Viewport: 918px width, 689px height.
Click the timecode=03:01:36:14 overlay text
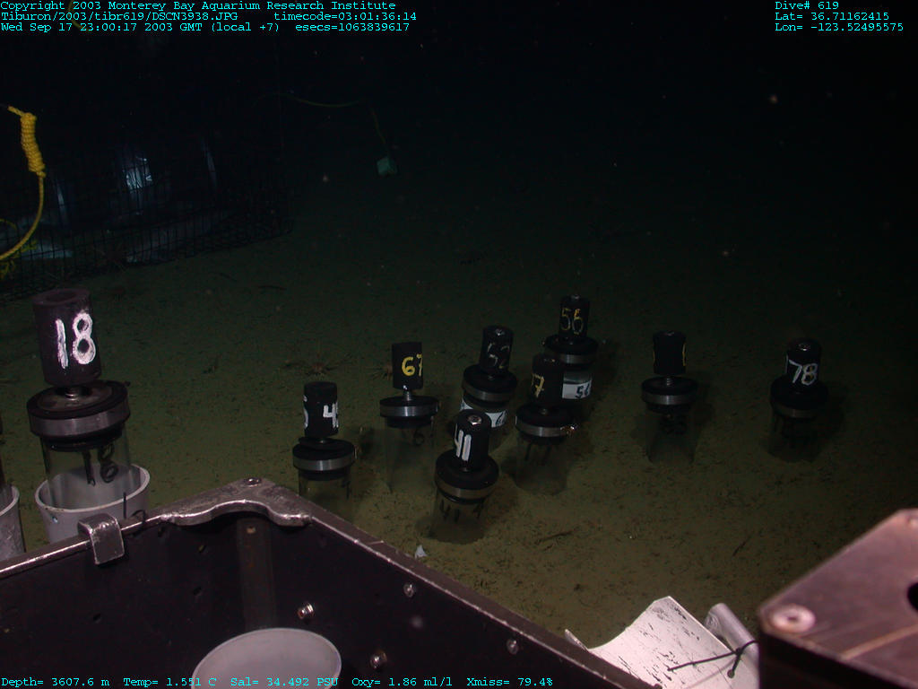[345, 16]
